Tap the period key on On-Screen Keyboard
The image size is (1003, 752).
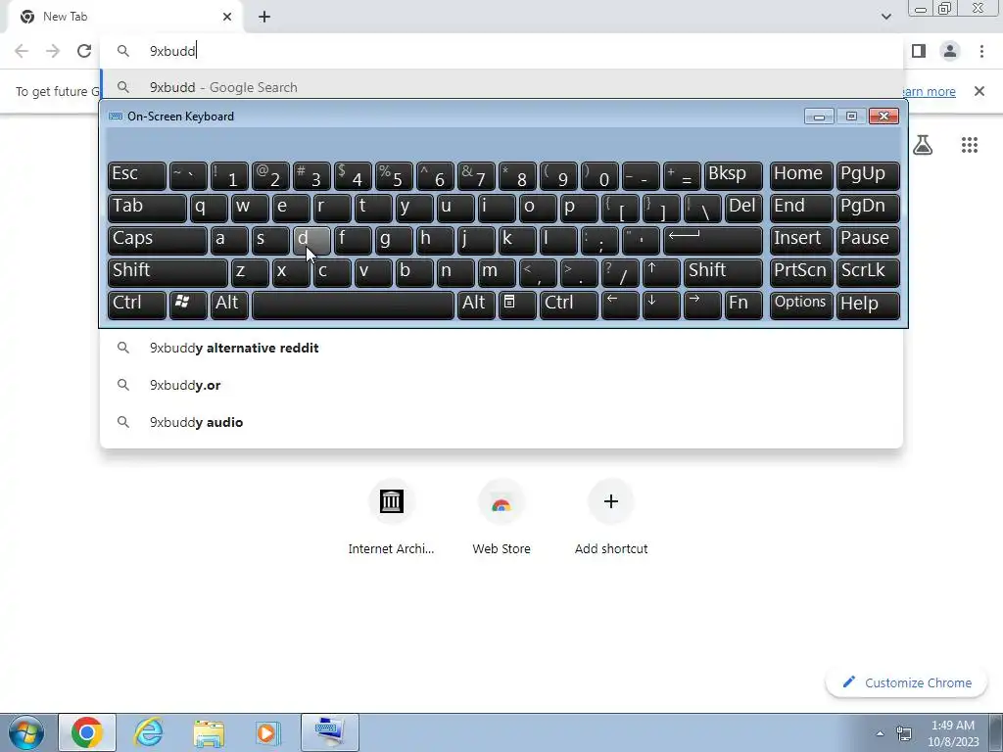point(578,272)
